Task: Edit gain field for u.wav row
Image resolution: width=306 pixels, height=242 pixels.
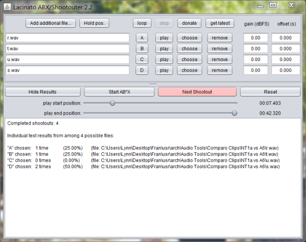Action: 256,60
